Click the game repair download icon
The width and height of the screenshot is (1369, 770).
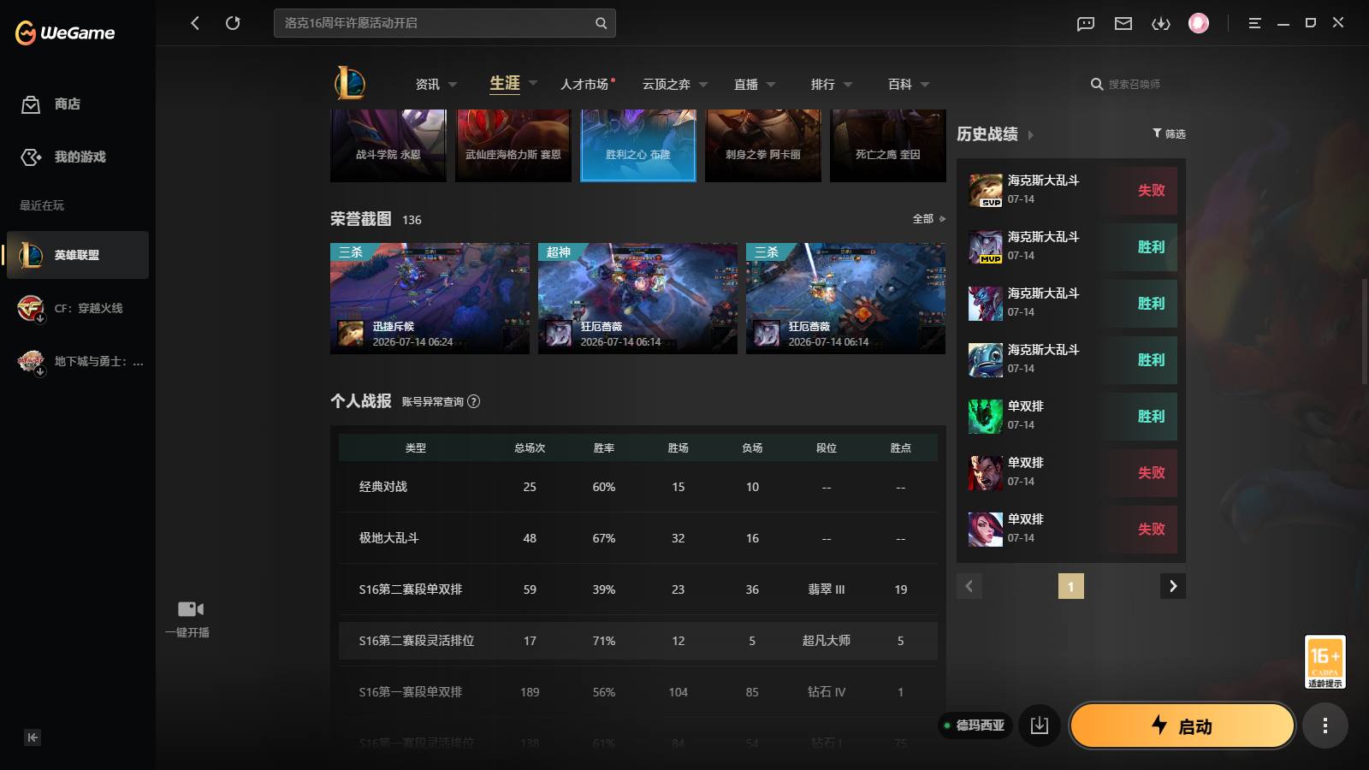point(1040,726)
